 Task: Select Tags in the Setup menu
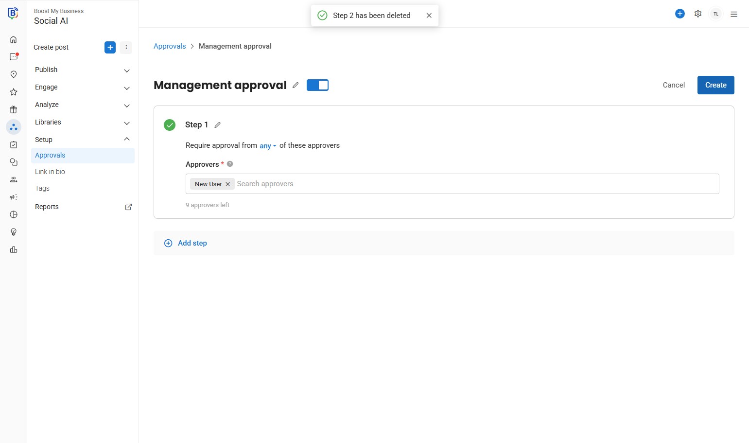coord(42,188)
